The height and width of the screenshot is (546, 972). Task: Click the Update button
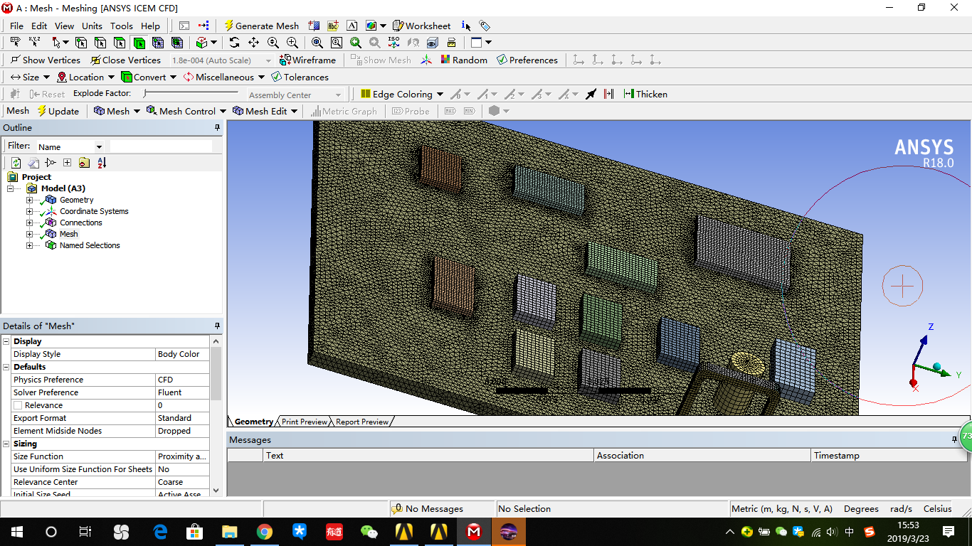(x=59, y=111)
